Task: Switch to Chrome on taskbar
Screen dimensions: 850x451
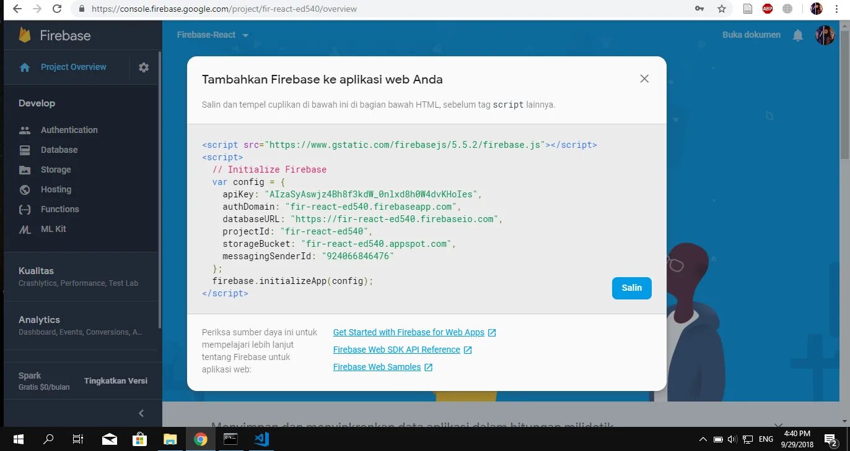Action: (200, 439)
